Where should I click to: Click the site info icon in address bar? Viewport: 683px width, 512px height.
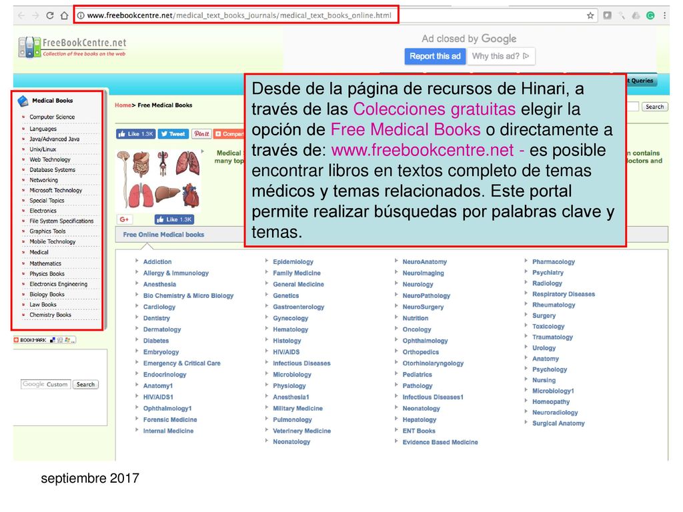coord(81,16)
